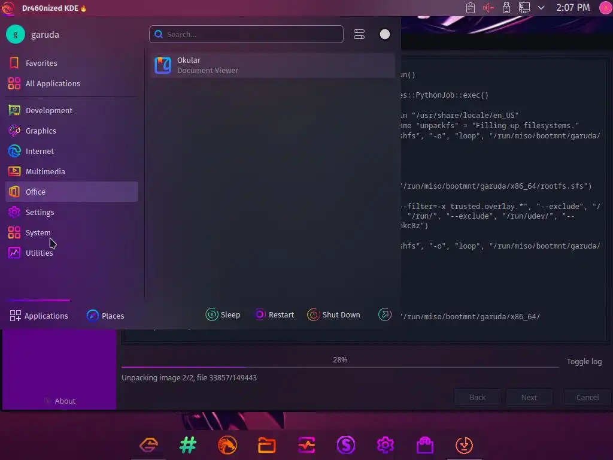Screen dimensions: 613x460
Task: Launch the purple S dock icon
Action: coord(346,445)
